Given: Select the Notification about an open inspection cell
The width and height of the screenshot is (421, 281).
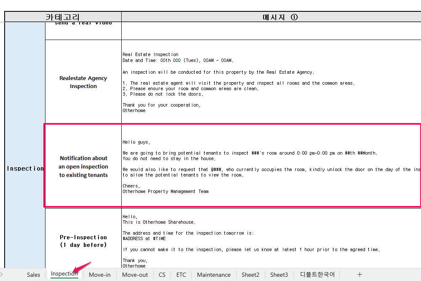Looking at the screenshot, I should 83,166.
